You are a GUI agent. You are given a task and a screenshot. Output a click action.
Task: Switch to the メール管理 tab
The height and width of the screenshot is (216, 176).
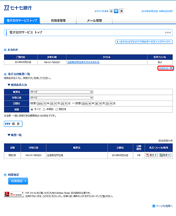pos(94,20)
